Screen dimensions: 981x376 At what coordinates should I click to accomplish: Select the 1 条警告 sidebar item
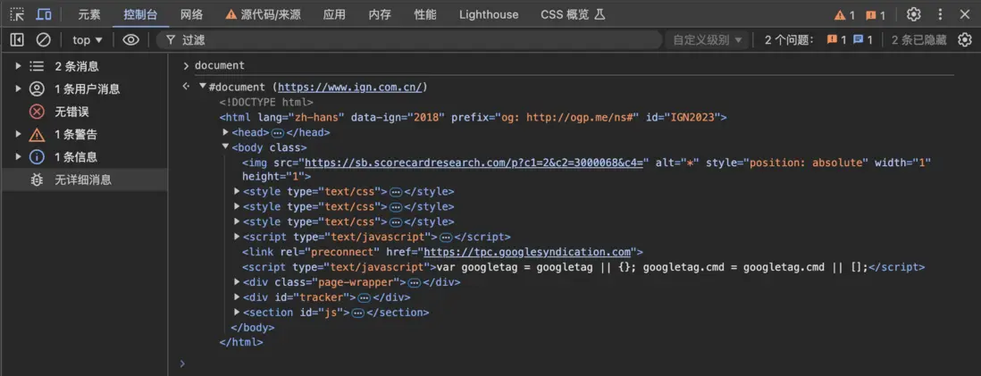coord(76,134)
